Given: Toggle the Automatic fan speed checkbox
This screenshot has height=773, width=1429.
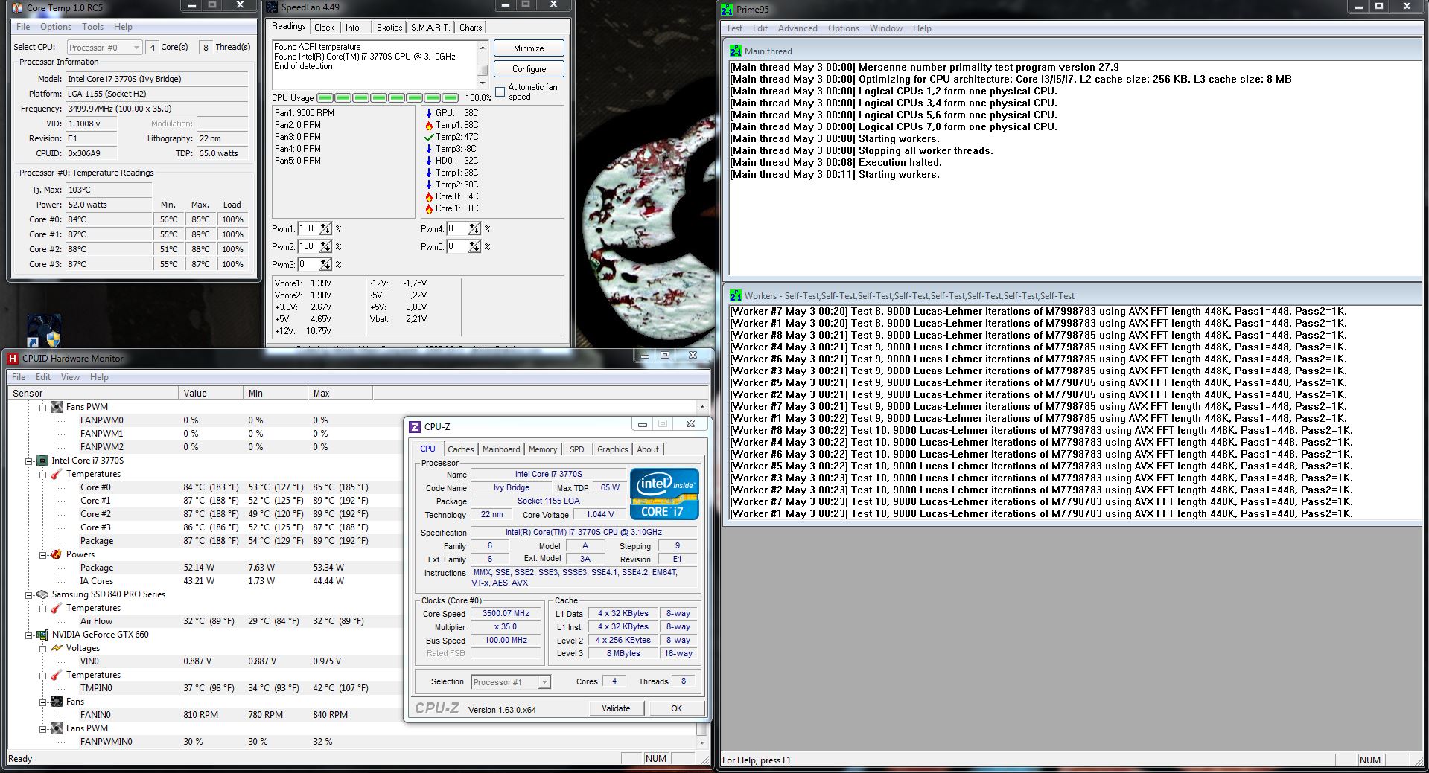Looking at the screenshot, I should (x=500, y=92).
